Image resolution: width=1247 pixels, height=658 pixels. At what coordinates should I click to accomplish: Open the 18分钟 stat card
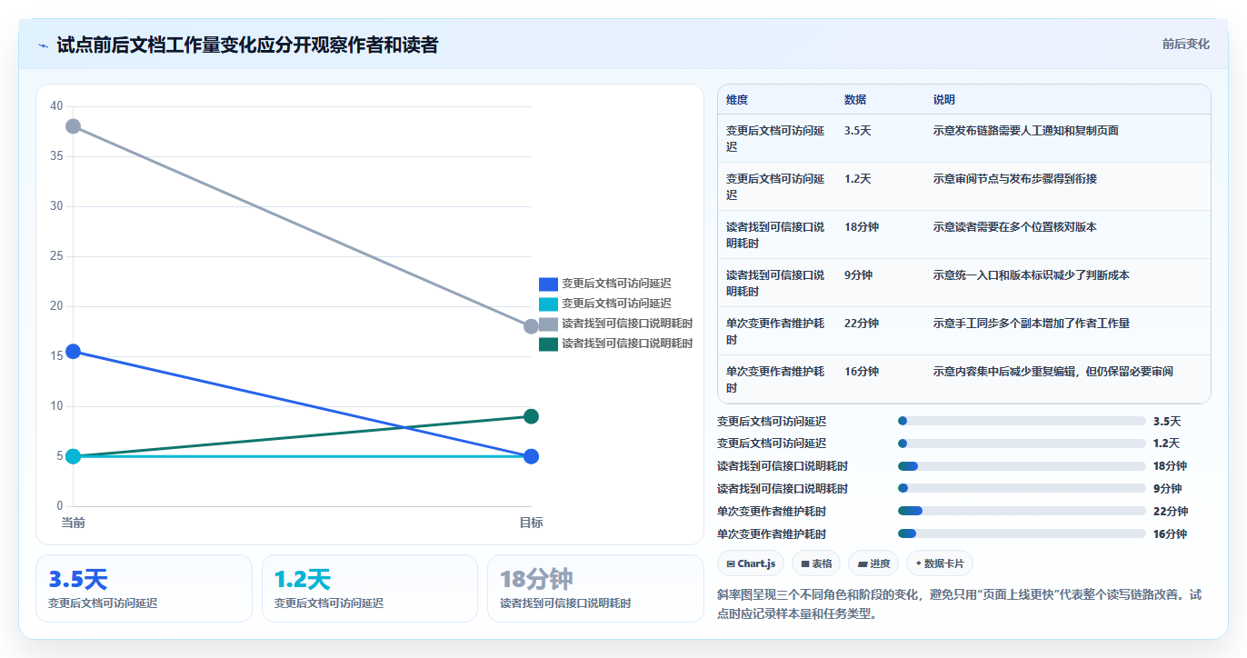point(595,588)
